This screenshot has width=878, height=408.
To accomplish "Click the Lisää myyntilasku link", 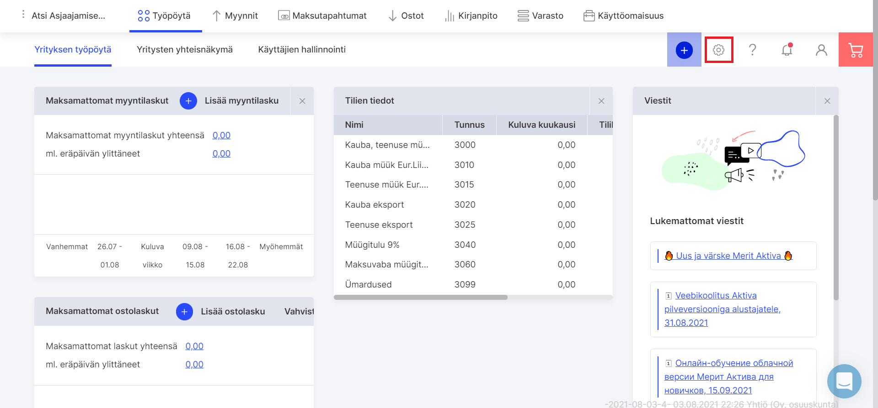I will click(x=241, y=101).
